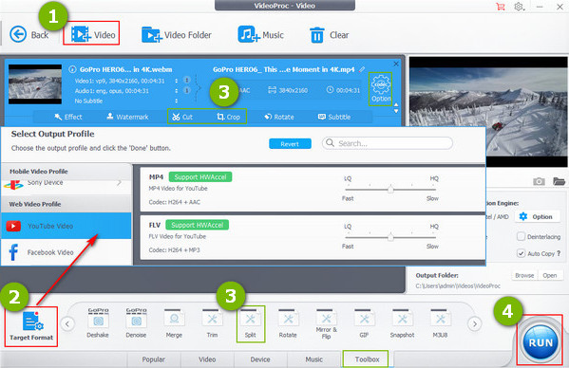This screenshot has height=368, width=569.
Task: Take a snapshot with camera icon
Action: [539, 181]
